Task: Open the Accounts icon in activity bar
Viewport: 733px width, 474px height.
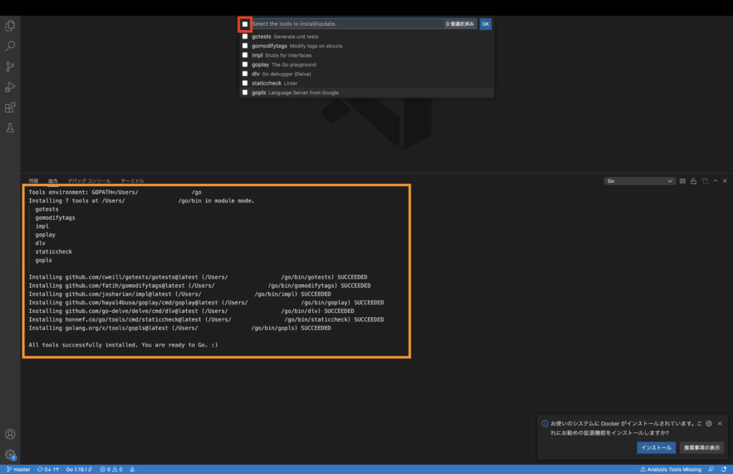Action: click(10, 434)
